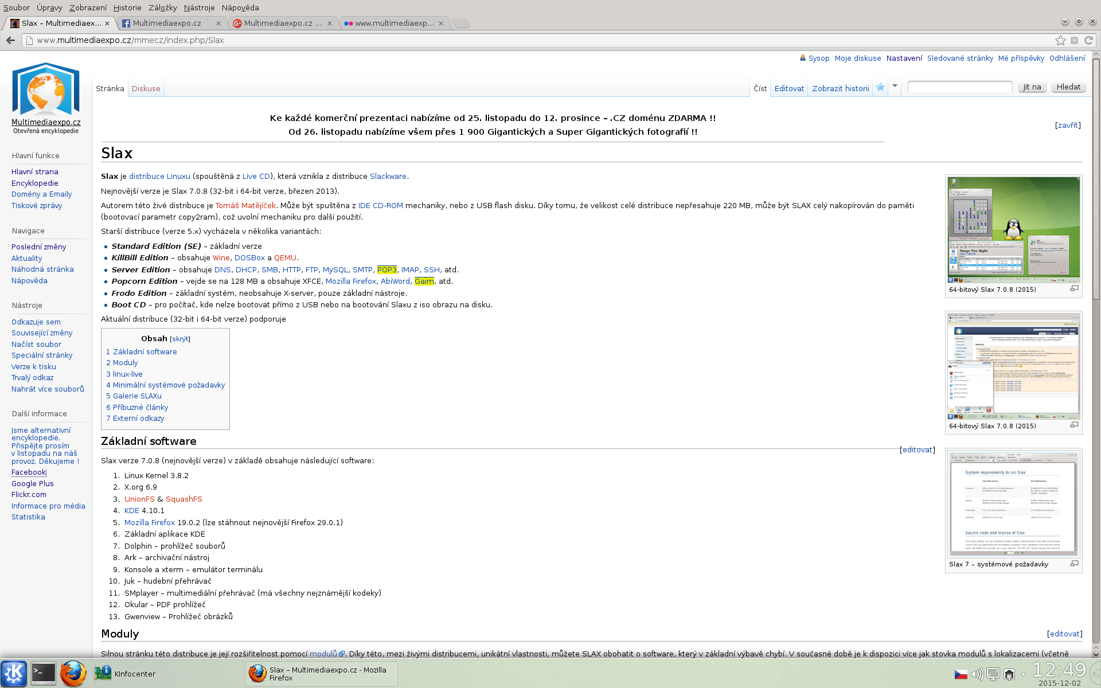Open the volume speaker tray icon
Viewport: 1101px width, 688px height.
977,674
